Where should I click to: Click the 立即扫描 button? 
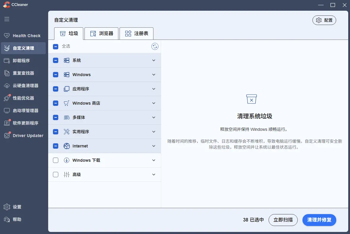(x=283, y=220)
